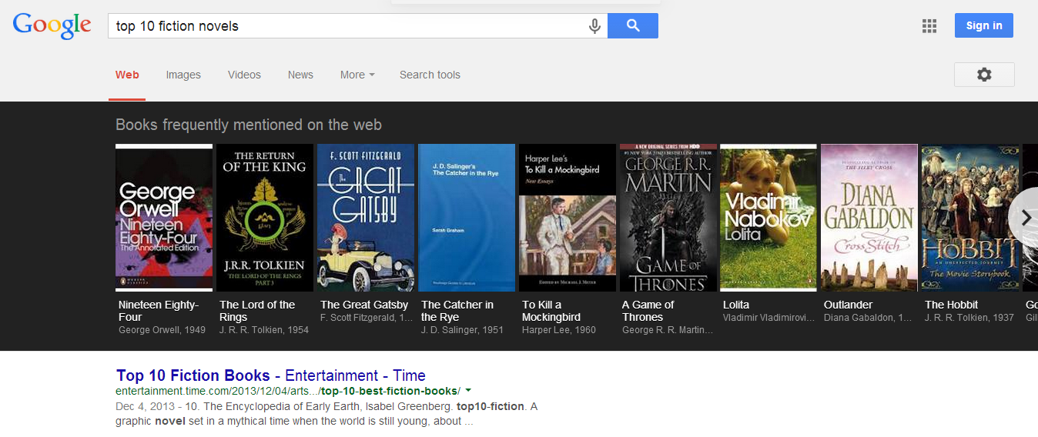Click the 'The Lord of the Rings' title
Screen dimensions: 1038x437
pyautogui.click(x=257, y=311)
